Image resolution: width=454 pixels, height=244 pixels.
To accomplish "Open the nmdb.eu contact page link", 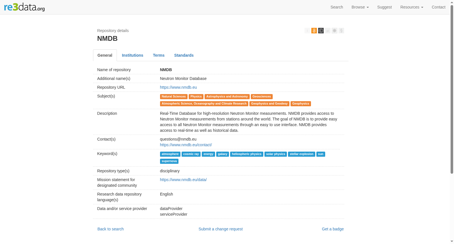I will (x=186, y=145).
